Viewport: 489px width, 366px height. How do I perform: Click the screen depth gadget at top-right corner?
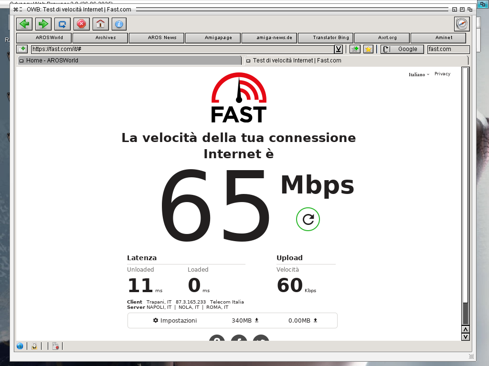tap(482, 4)
